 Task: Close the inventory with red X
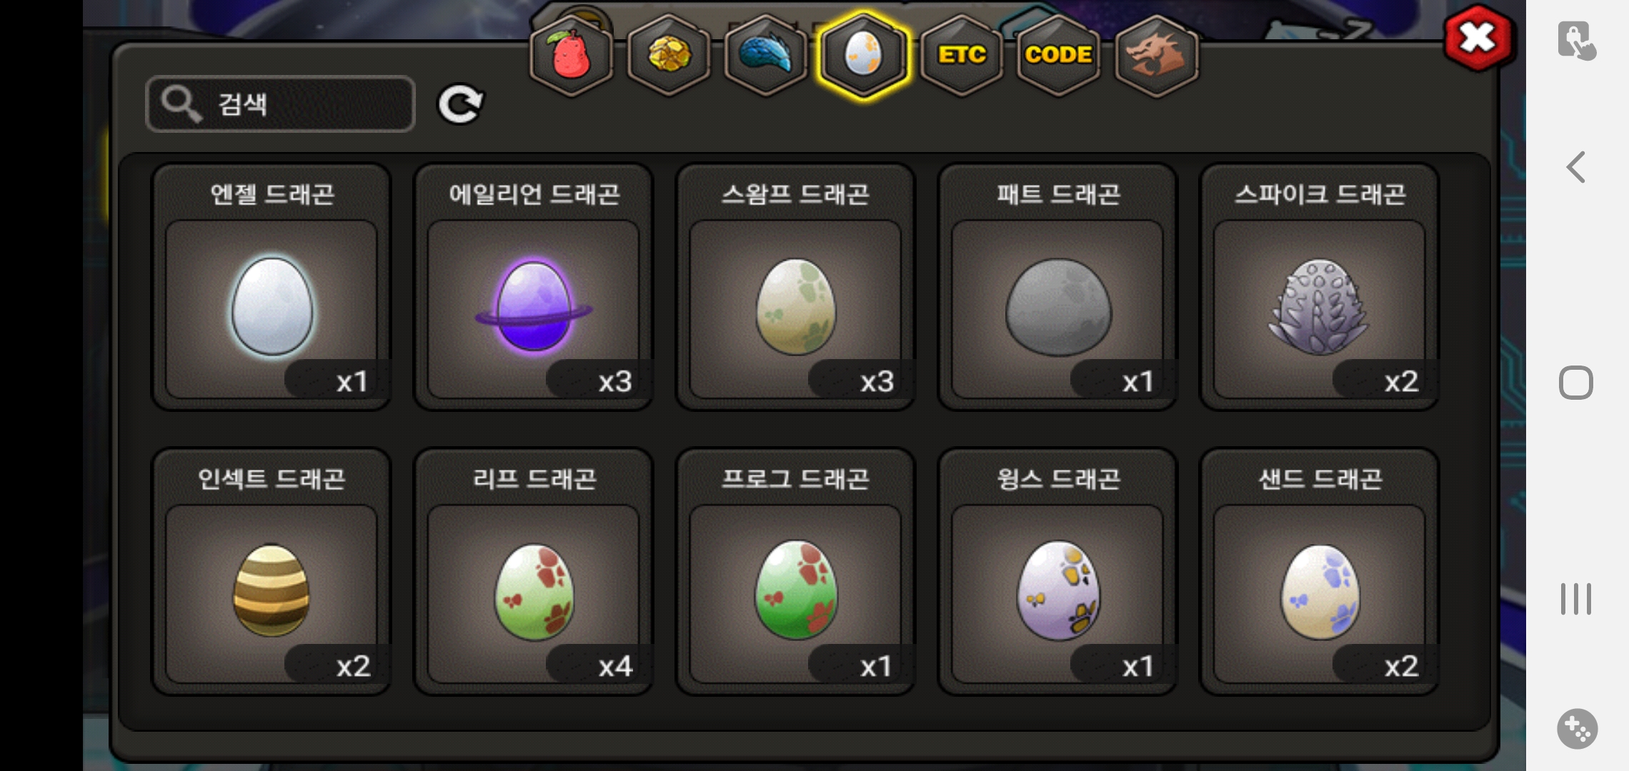1478,38
